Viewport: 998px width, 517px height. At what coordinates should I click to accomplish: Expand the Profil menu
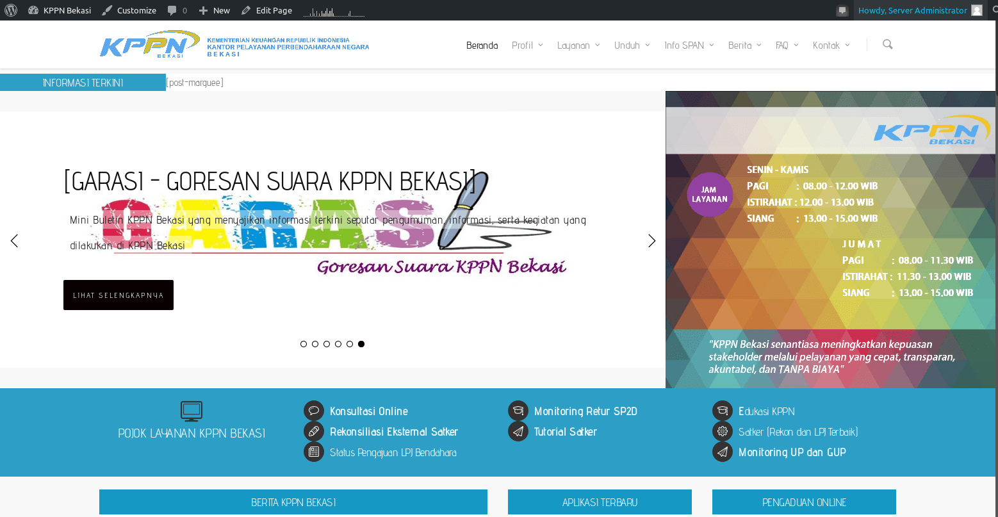[527, 45]
